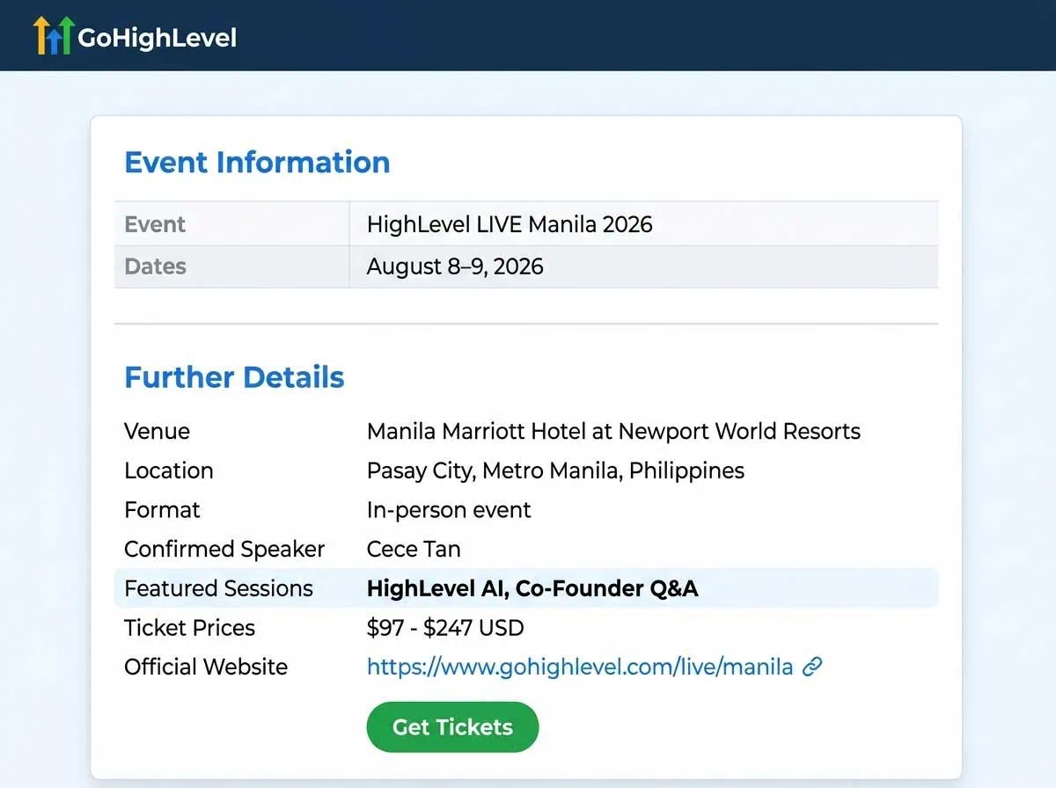Screen dimensions: 1056x788
Task: Click 'Pasay City, Metro Manila, Philippines'
Action: tap(555, 471)
